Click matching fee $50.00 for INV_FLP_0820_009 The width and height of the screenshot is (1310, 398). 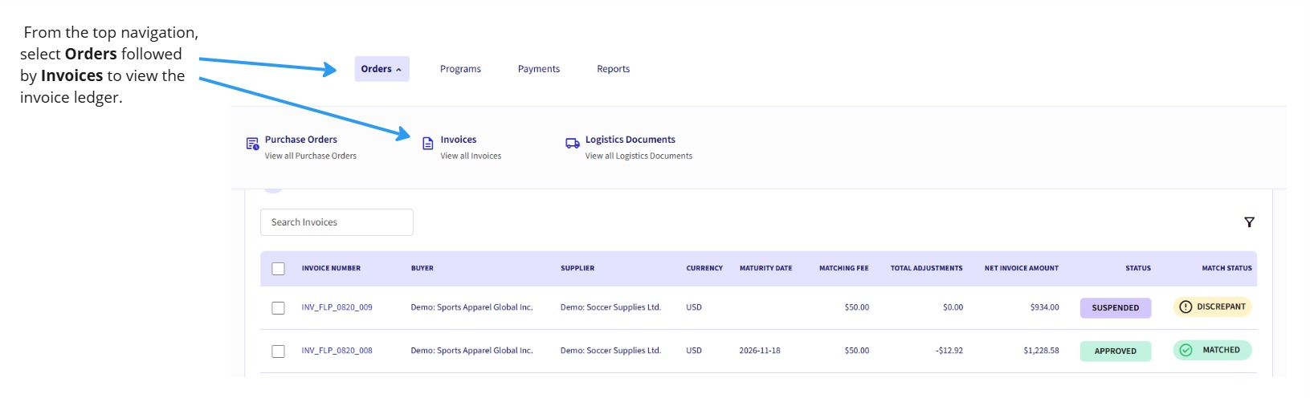coord(856,307)
